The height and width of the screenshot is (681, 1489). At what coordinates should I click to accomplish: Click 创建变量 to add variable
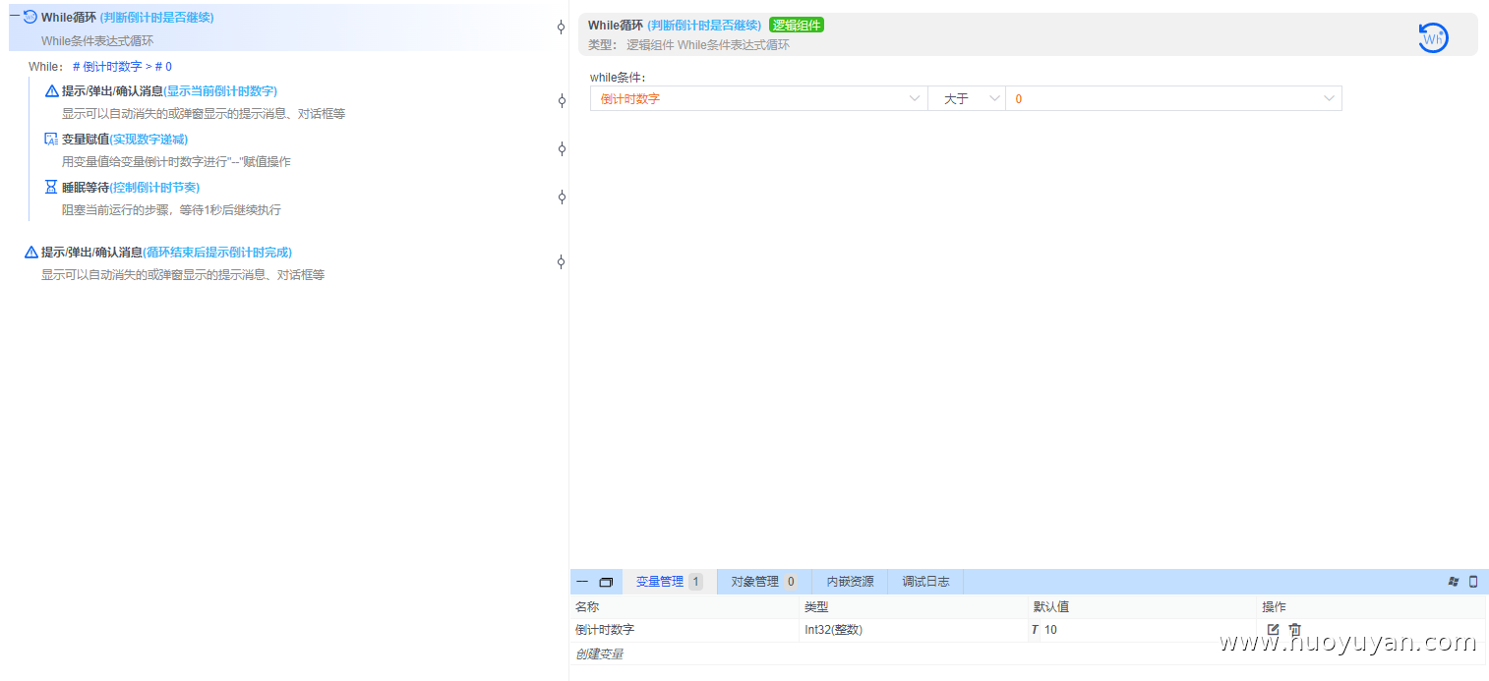[599, 653]
